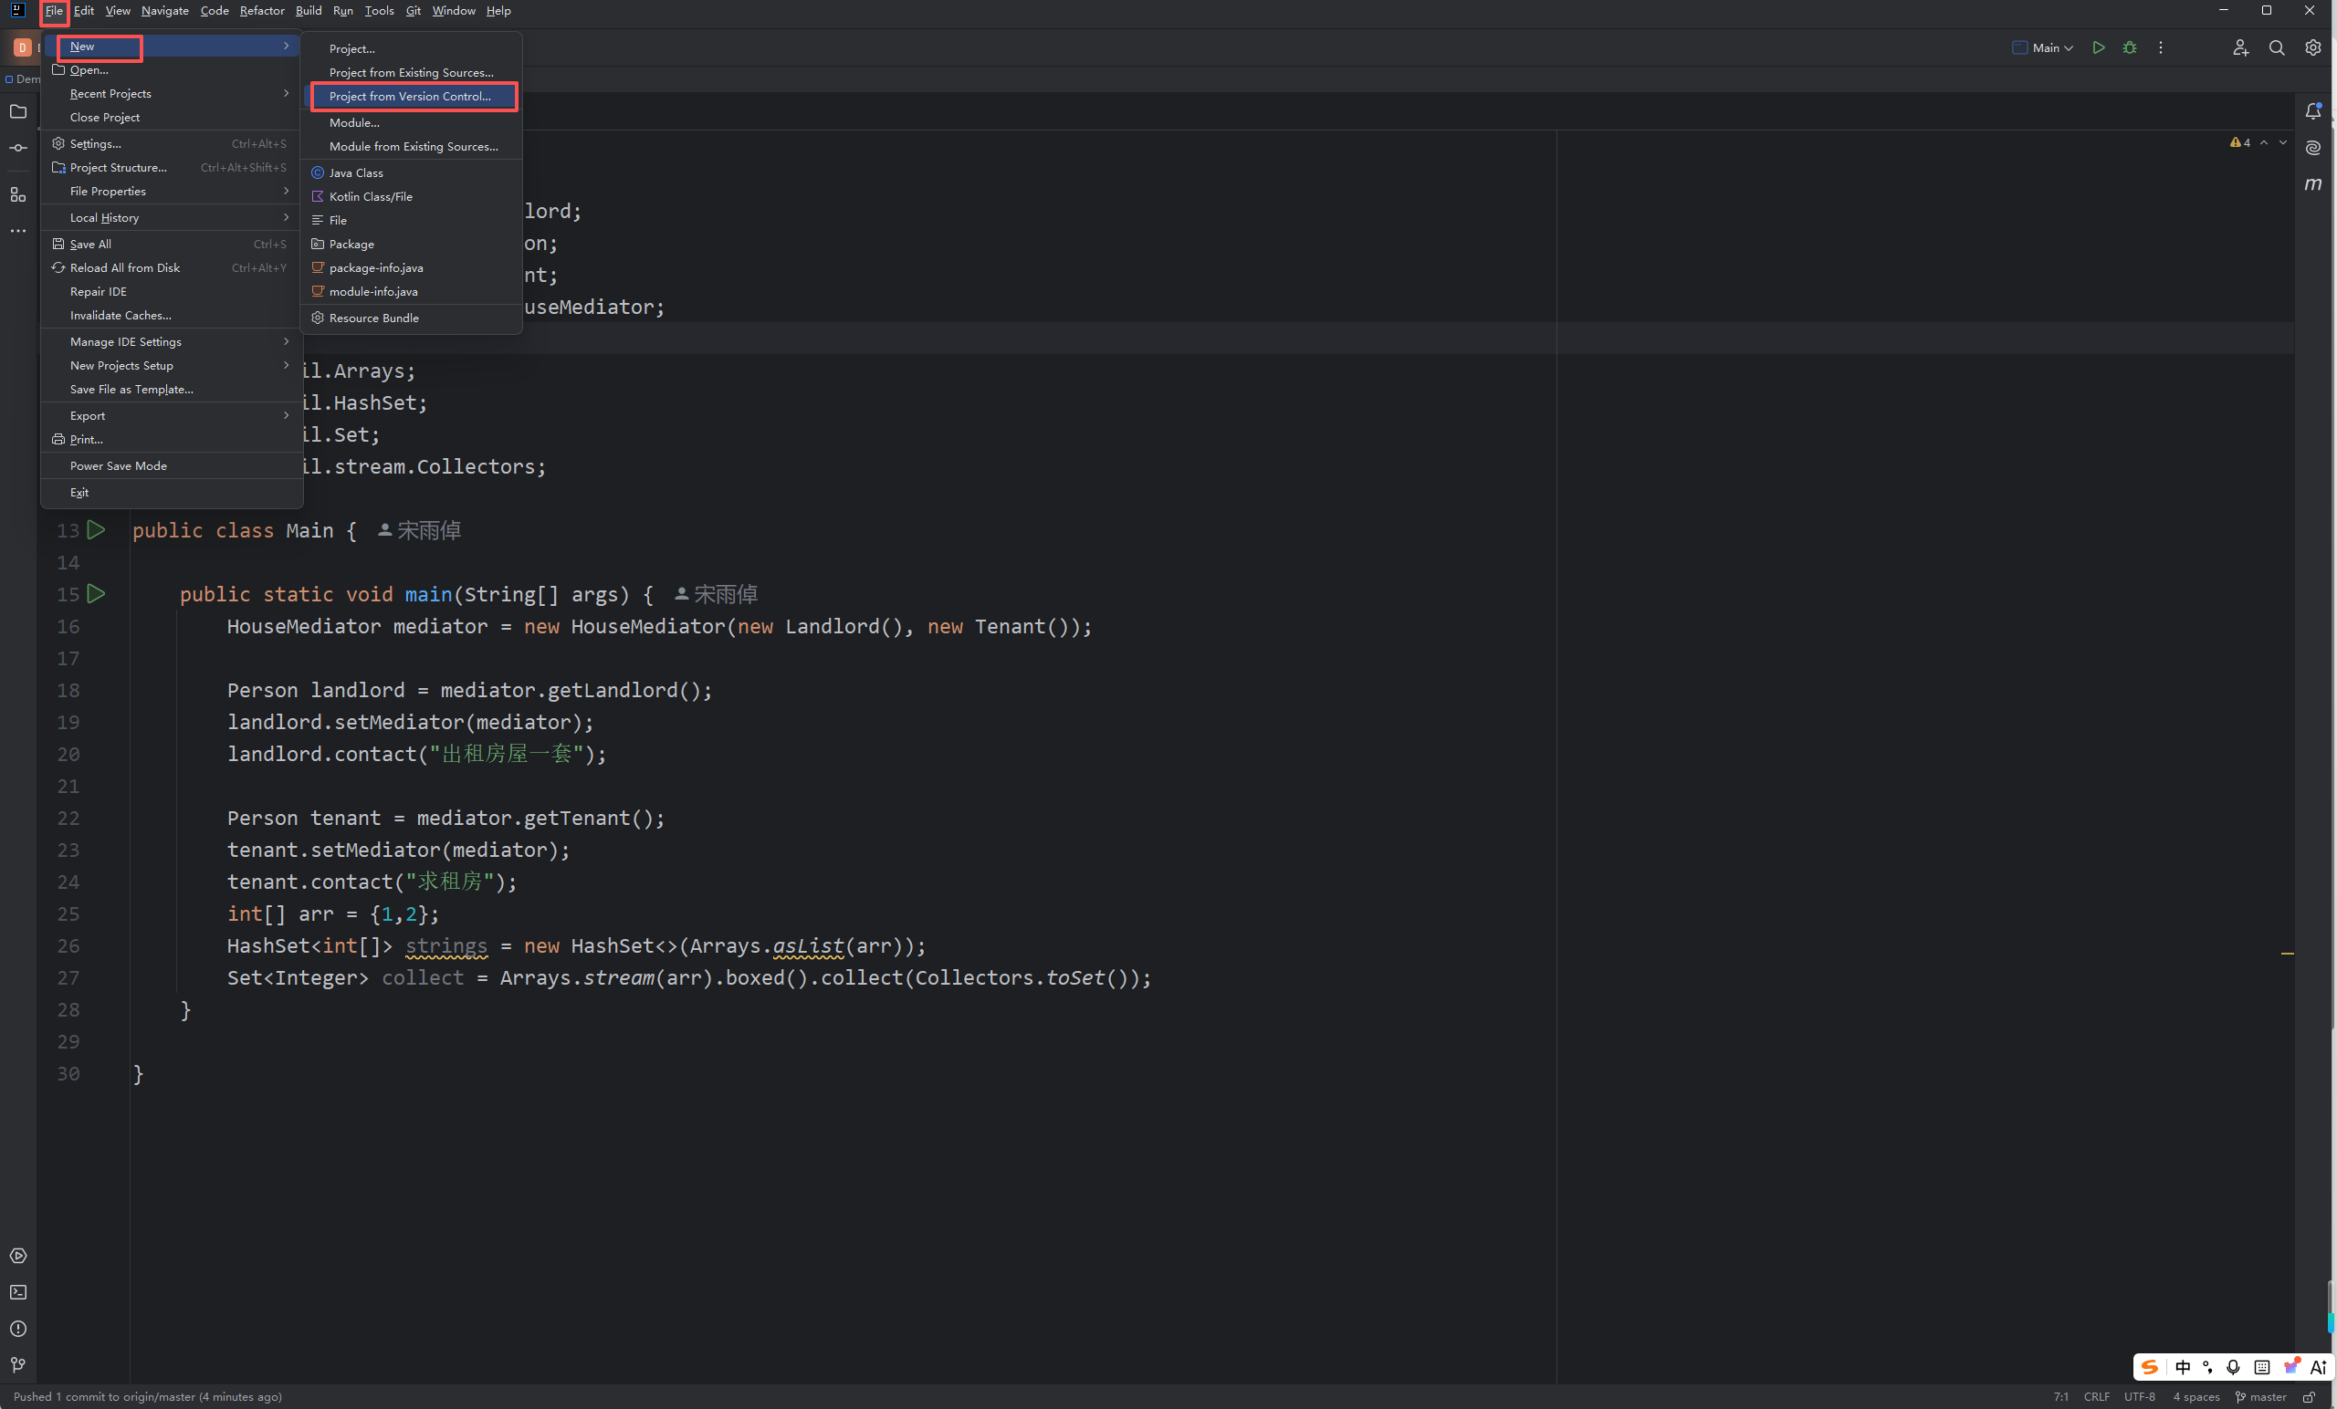Toggle Power Save Mode
The image size is (2337, 1409).
pyautogui.click(x=172, y=465)
